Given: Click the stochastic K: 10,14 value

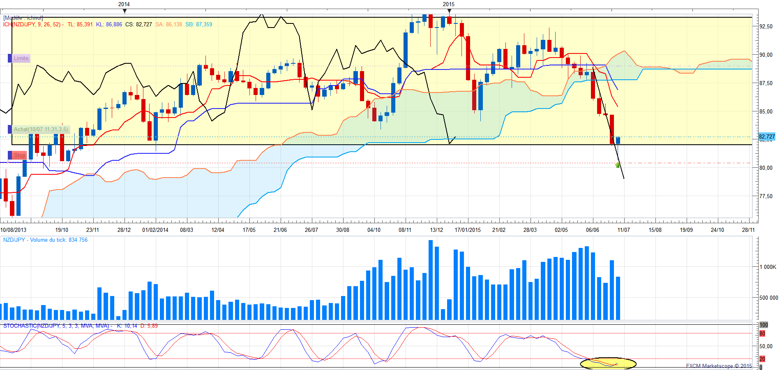Looking at the screenshot, I should 127,326.
